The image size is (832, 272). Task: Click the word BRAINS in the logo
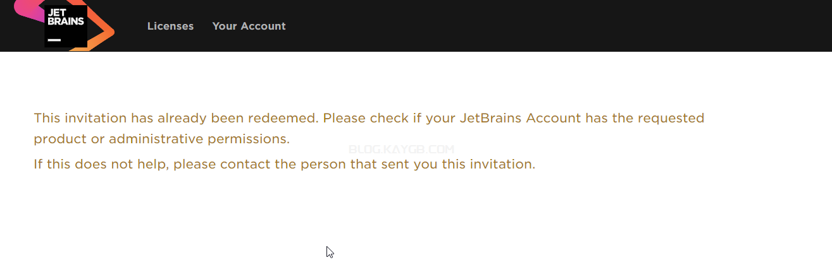click(x=66, y=21)
